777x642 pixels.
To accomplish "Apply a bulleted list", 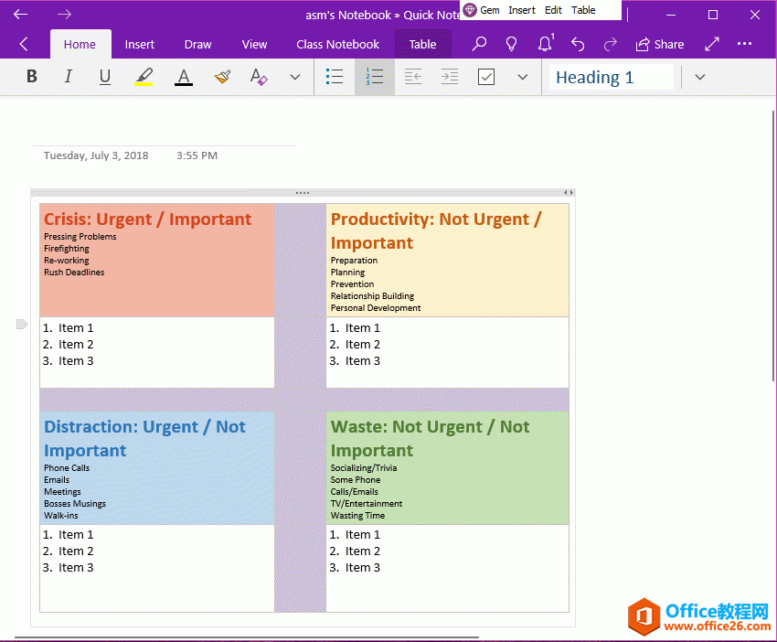I will click(335, 77).
